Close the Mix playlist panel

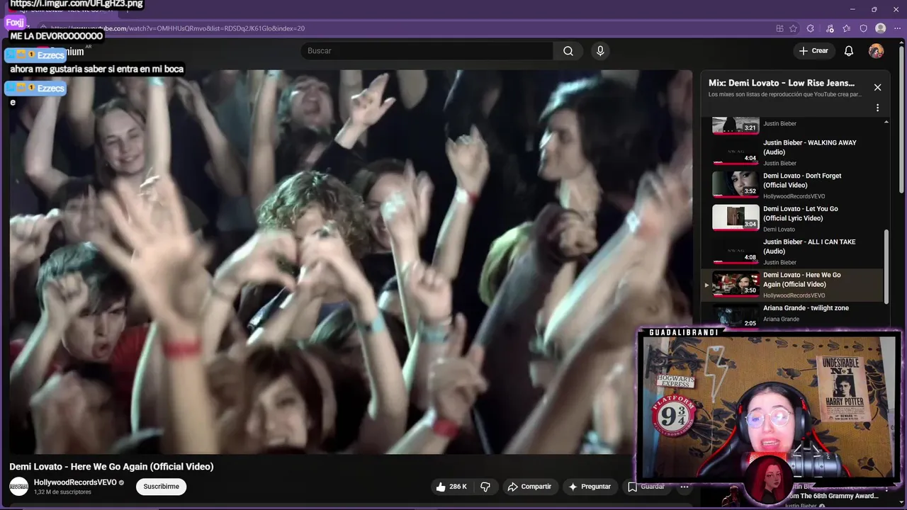click(877, 87)
